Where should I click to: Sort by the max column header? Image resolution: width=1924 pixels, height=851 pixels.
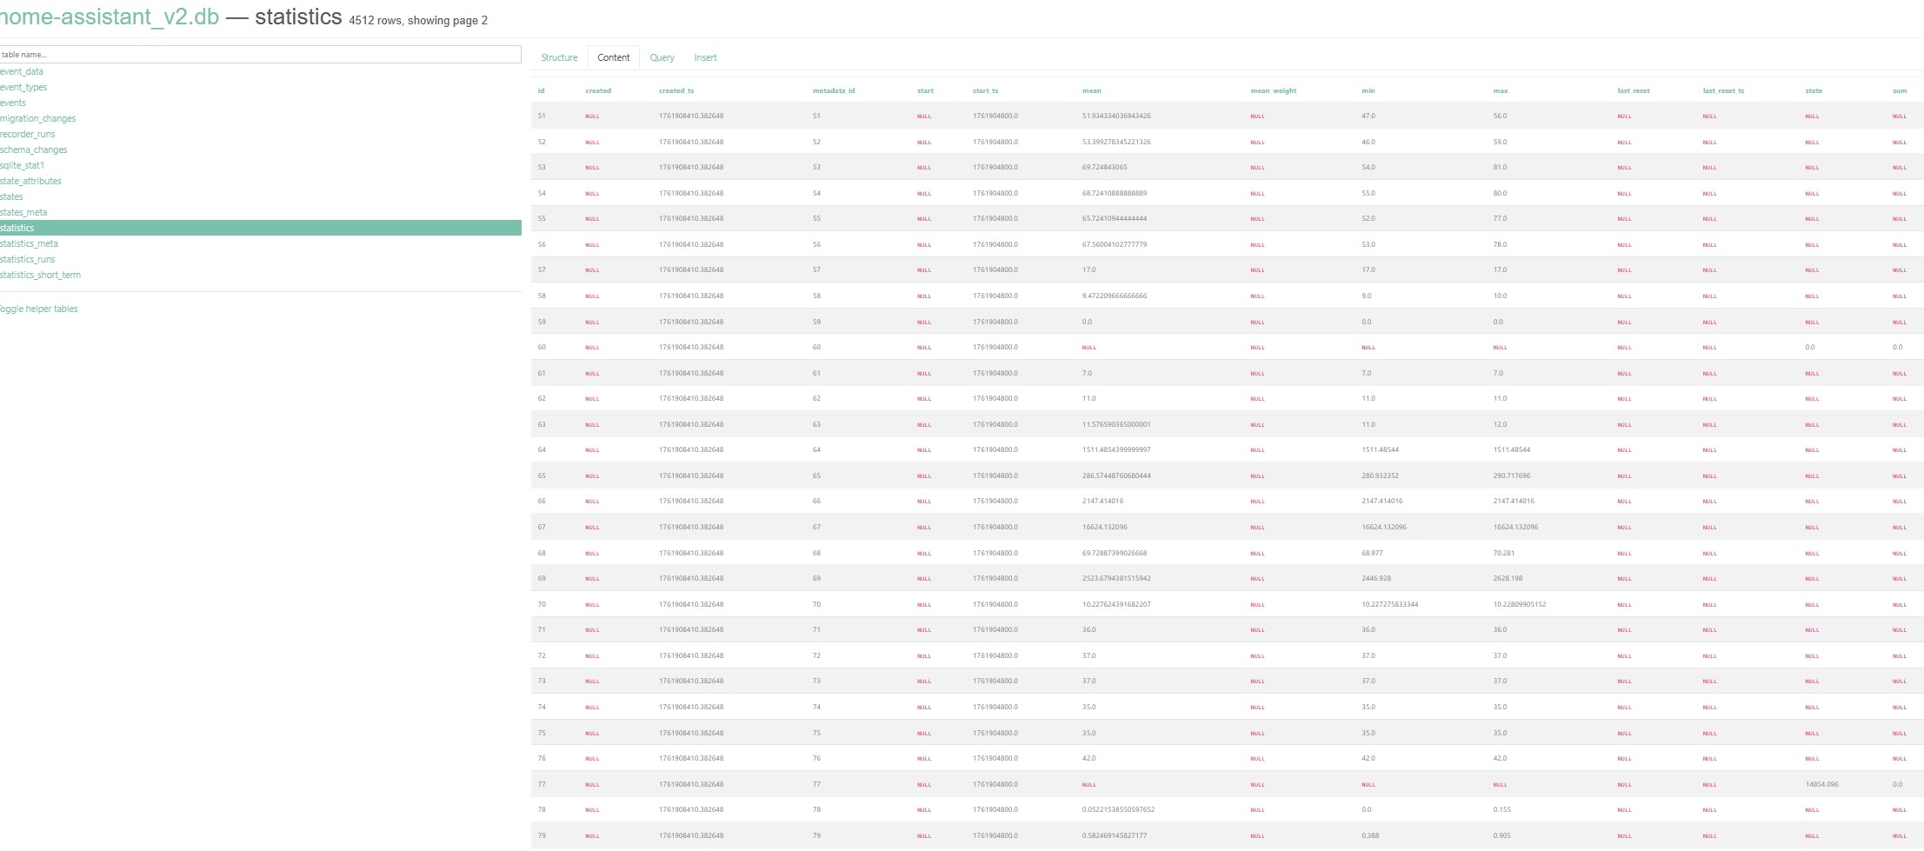point(1501,90)
